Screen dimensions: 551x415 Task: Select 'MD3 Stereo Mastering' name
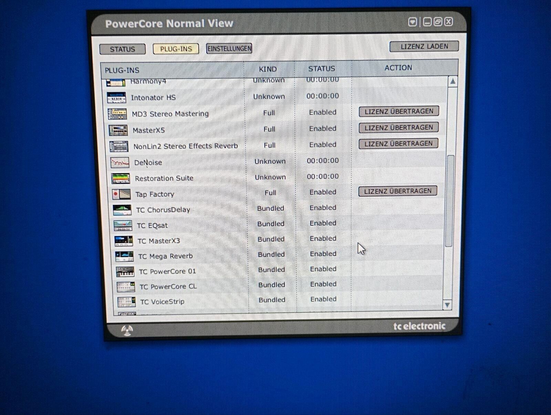coord(170,114)
